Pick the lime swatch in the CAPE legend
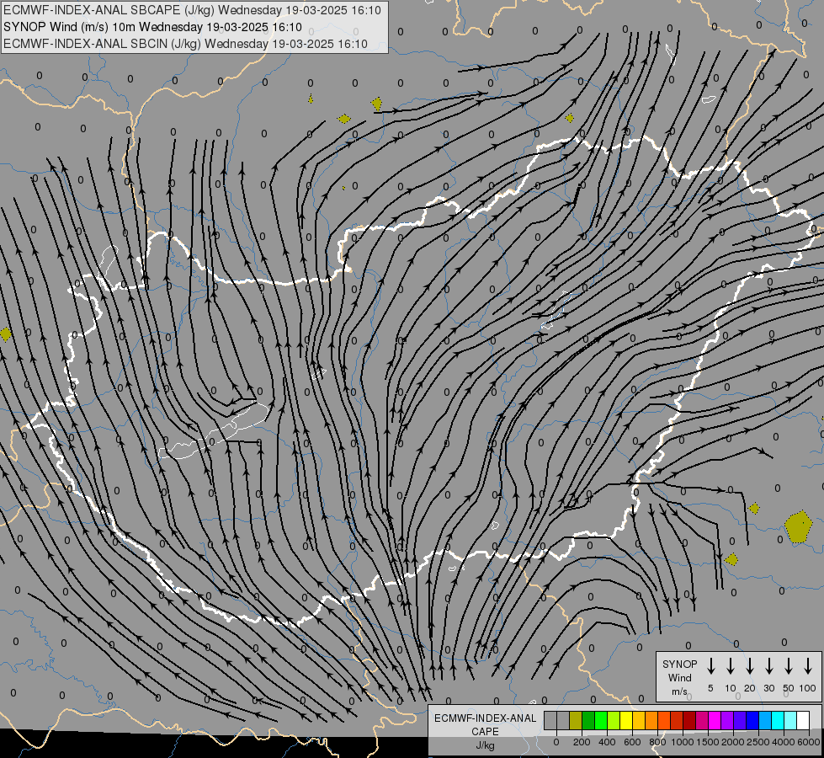824x758 pixels. click(614, 720)
